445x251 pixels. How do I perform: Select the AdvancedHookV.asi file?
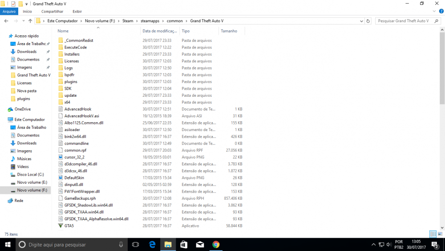click(x=82, y=116)
